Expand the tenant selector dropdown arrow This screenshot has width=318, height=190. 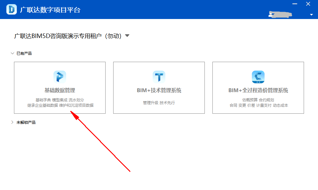click(x=127, y=36)
